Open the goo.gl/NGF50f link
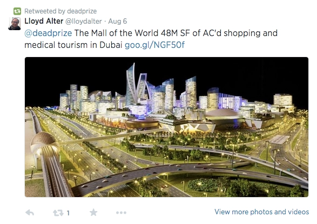This screenshot has height=224, width=317. 154,45
